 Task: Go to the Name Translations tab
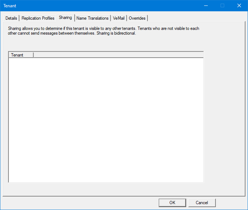(93, 18)
